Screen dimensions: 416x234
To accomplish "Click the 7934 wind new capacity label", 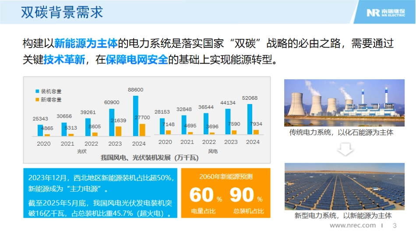I will [256, 124].
